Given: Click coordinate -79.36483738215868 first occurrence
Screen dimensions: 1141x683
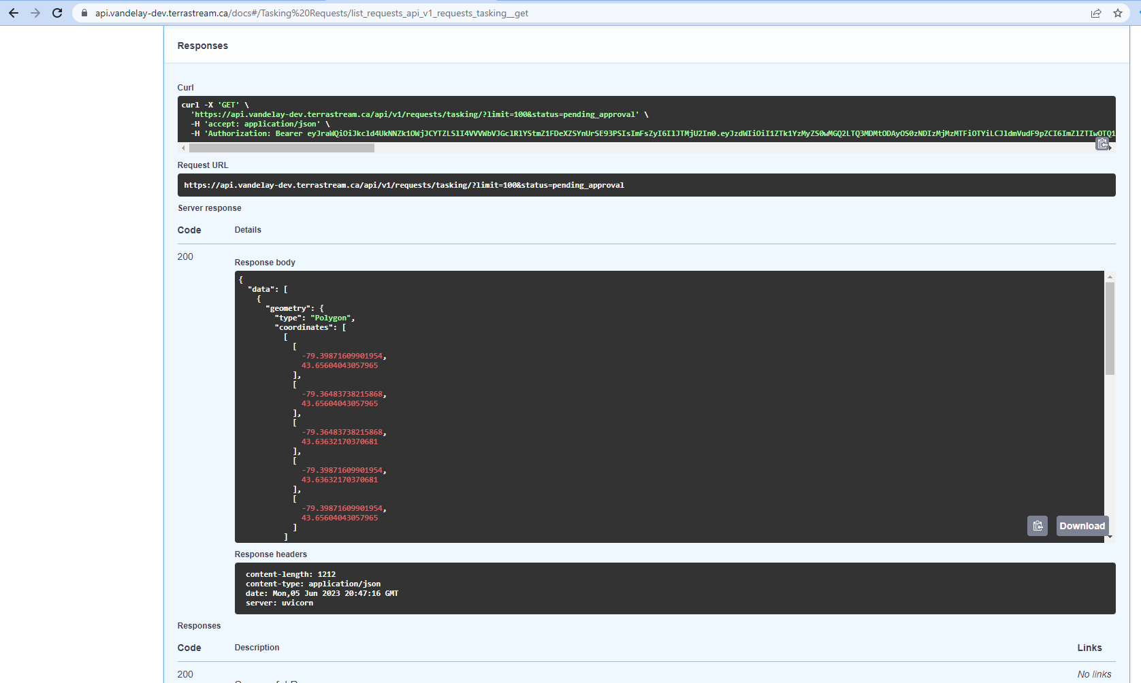Looking at the screenshot, I should coord(342,394).
